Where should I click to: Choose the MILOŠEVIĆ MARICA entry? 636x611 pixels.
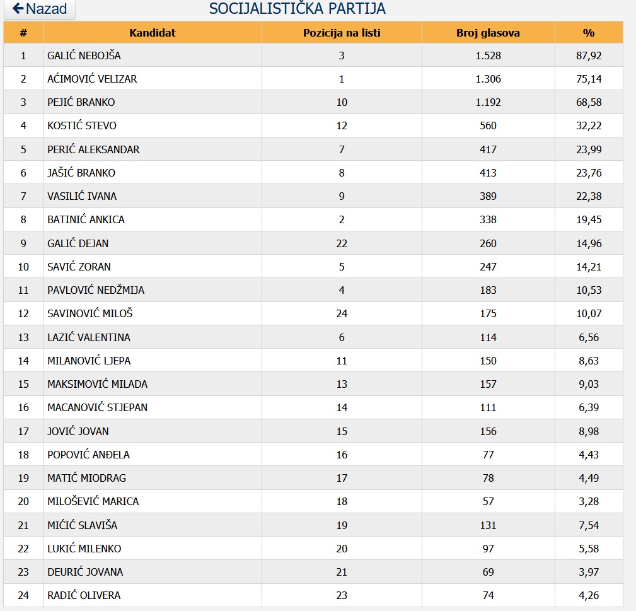coord(93,501)
